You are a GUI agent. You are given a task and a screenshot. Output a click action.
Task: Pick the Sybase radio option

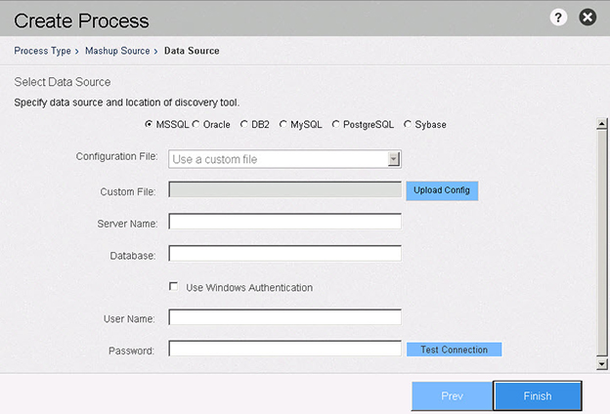click(408, 124)
